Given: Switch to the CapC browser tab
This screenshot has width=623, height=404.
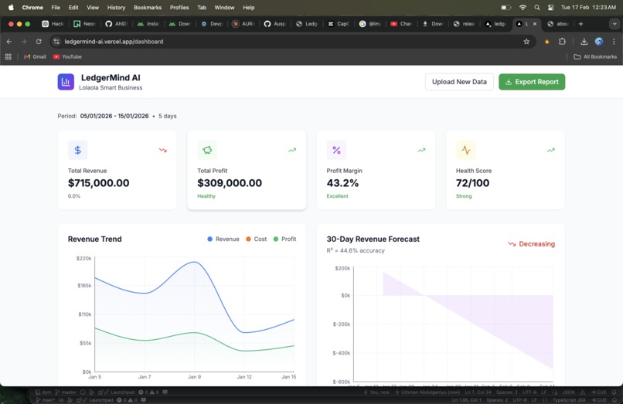Looking at the screenshot, I should [338, 24].
